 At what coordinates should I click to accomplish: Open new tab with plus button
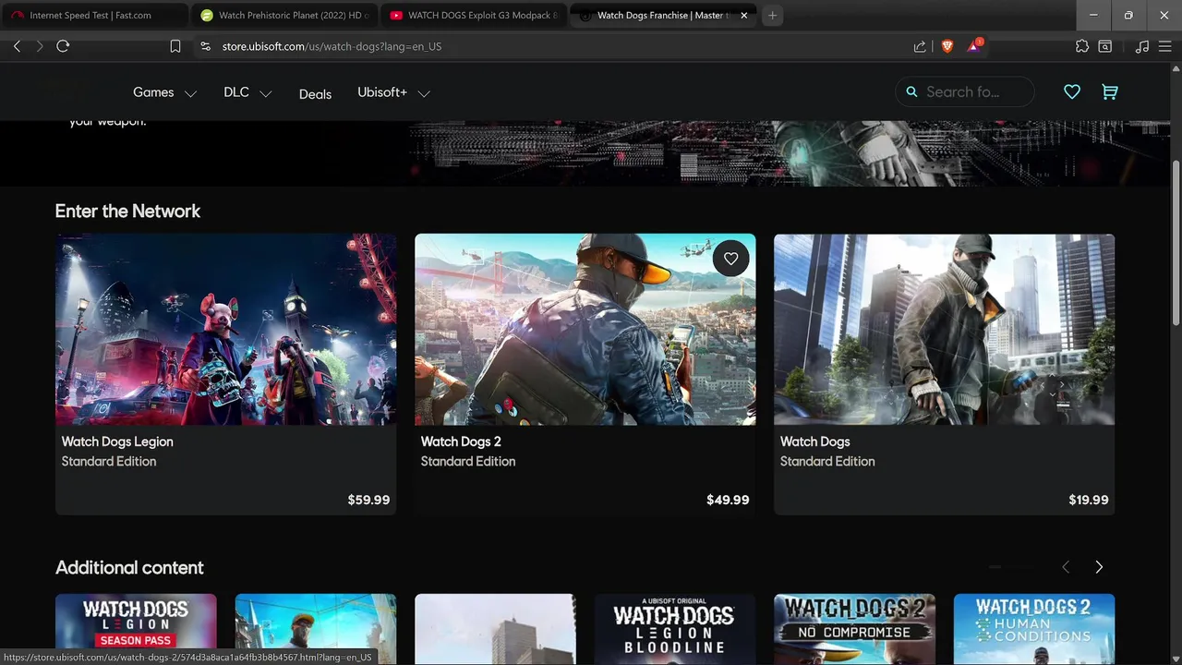(773, 15)
